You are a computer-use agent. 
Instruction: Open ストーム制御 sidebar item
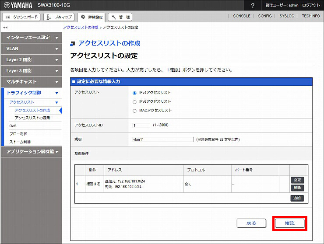[x=20, y=142]
